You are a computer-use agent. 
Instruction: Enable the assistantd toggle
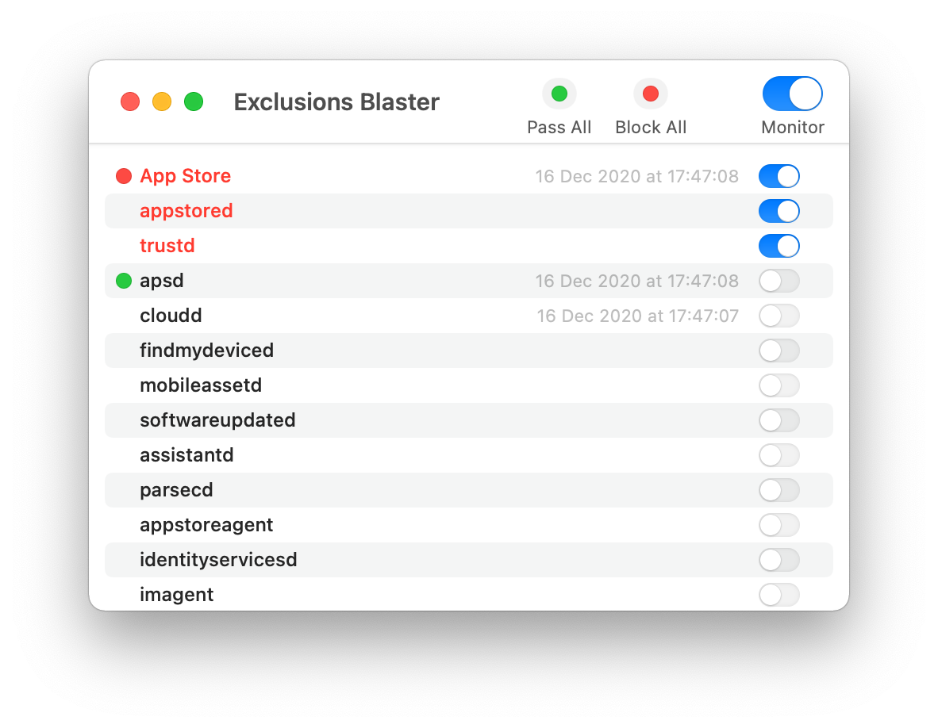point(778,455)
